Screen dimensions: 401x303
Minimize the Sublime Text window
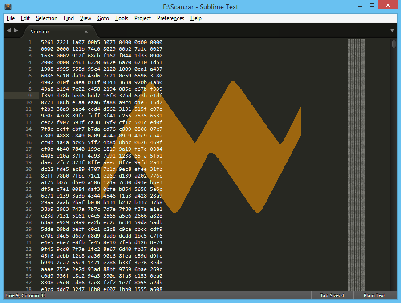tap(360, 6)
